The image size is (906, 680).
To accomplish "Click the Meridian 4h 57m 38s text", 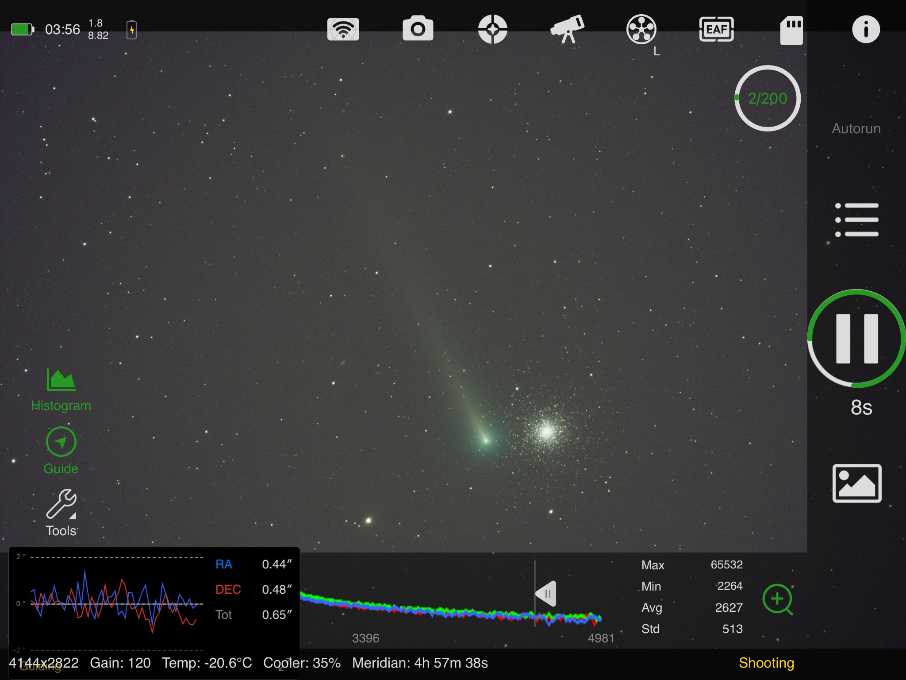I will [420, 663].
